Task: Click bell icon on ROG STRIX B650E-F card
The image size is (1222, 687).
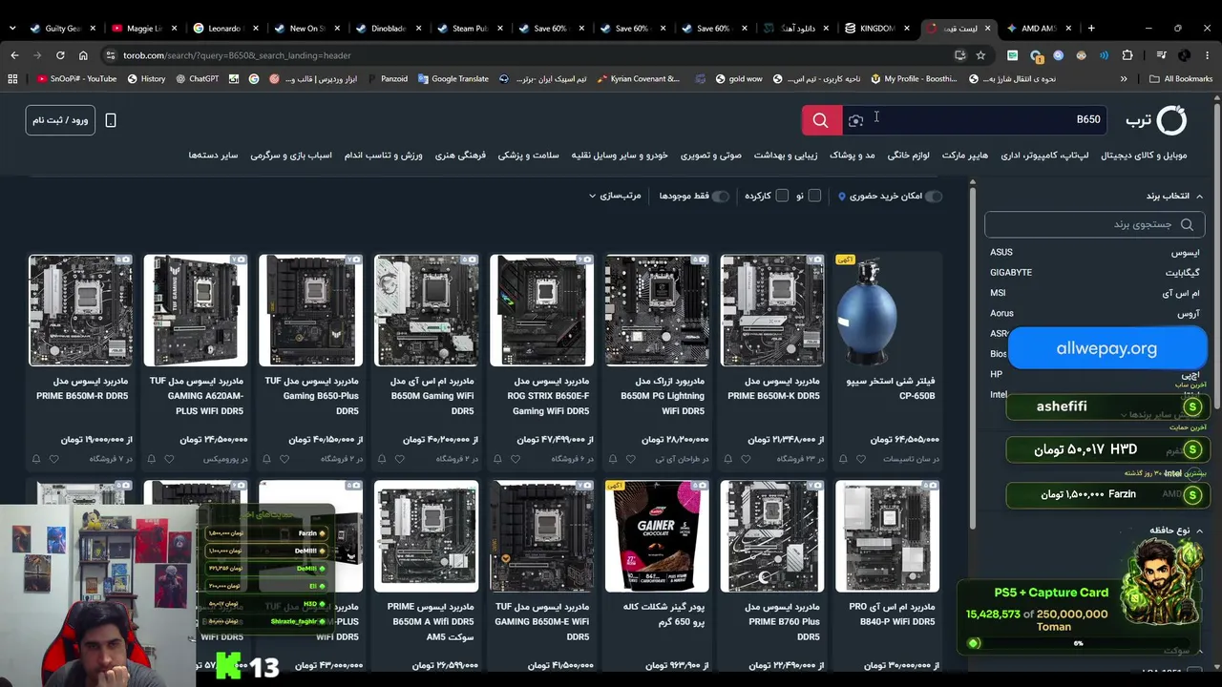Action: (x=498, y=459)
